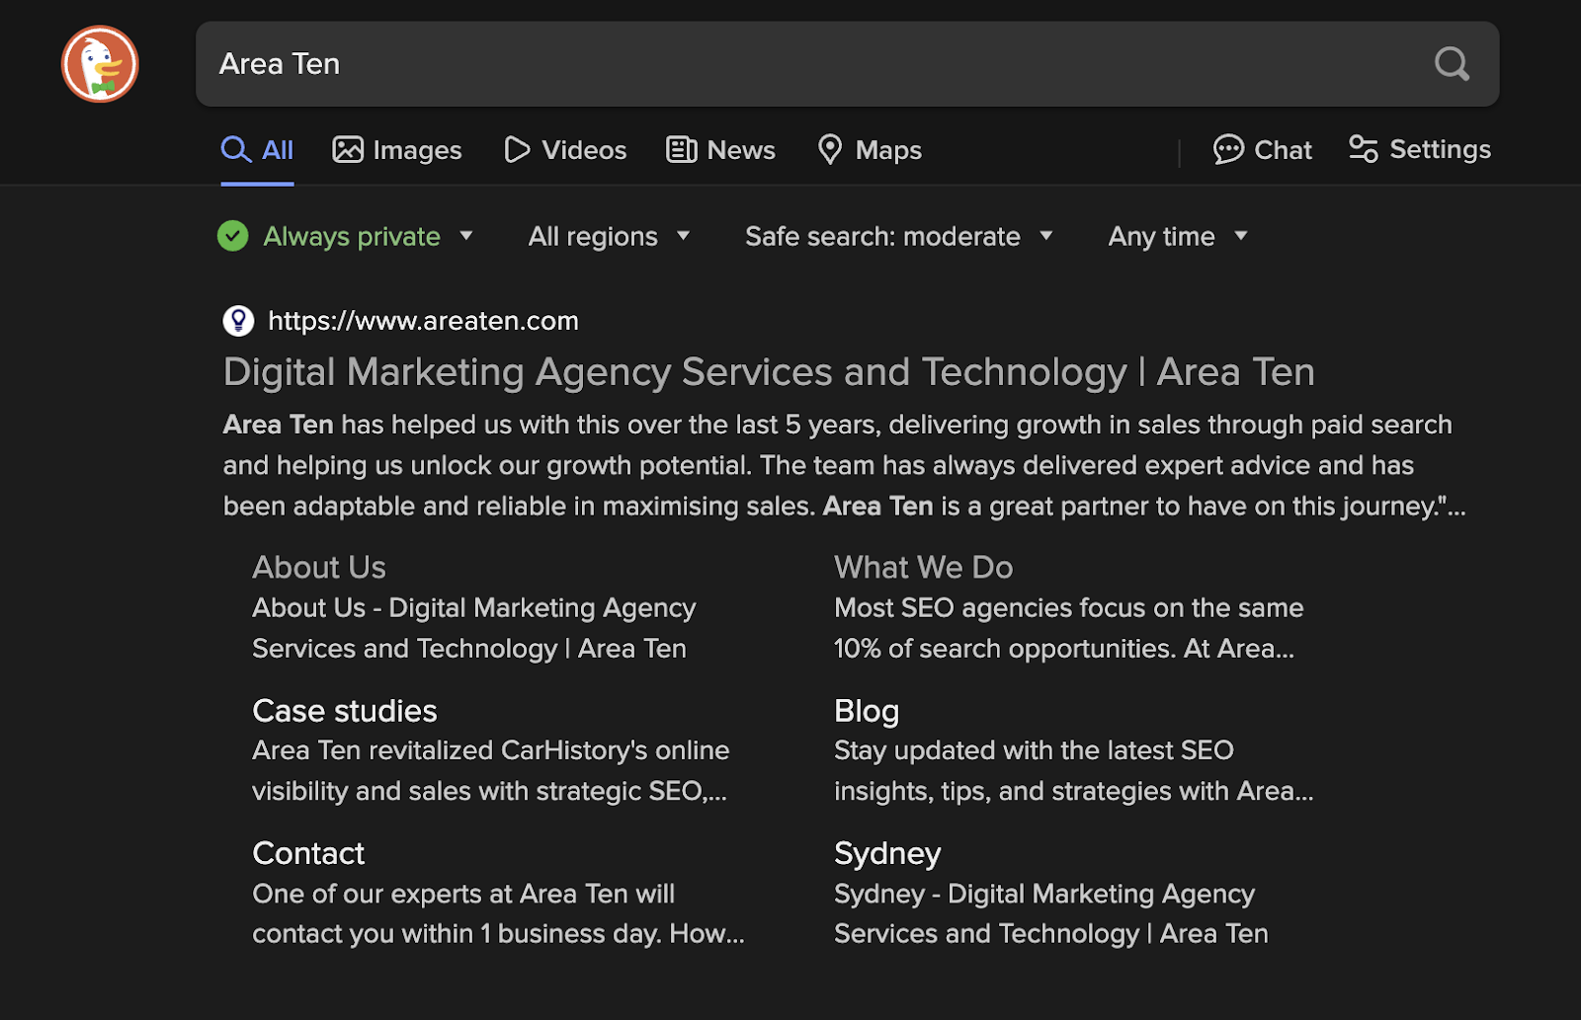
Task: Open the Blog sitelink
Action: point(867,711)
